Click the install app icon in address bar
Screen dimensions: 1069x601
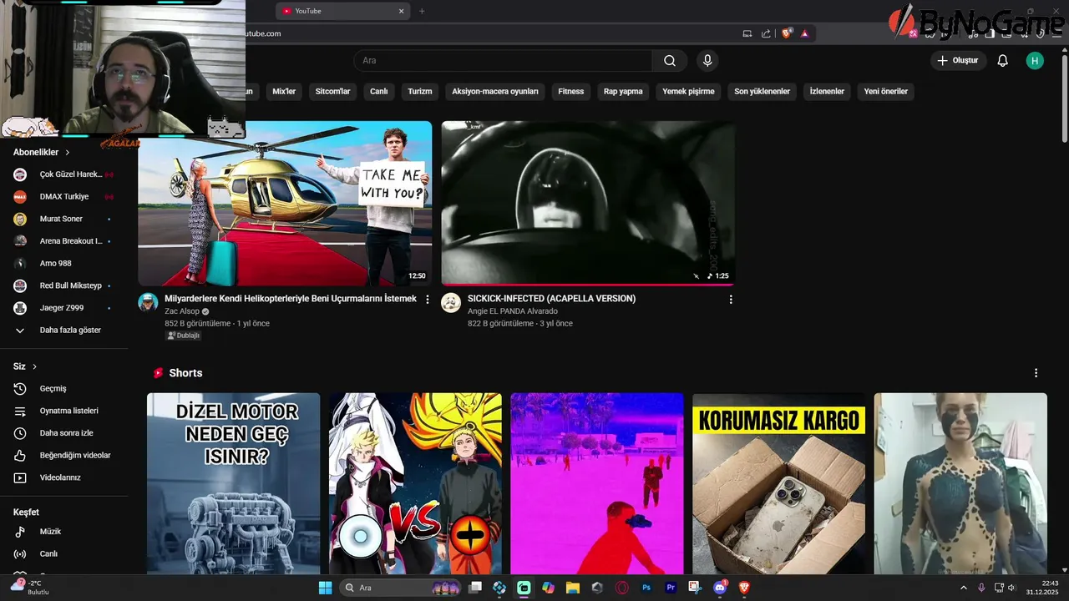click(747, 33)
